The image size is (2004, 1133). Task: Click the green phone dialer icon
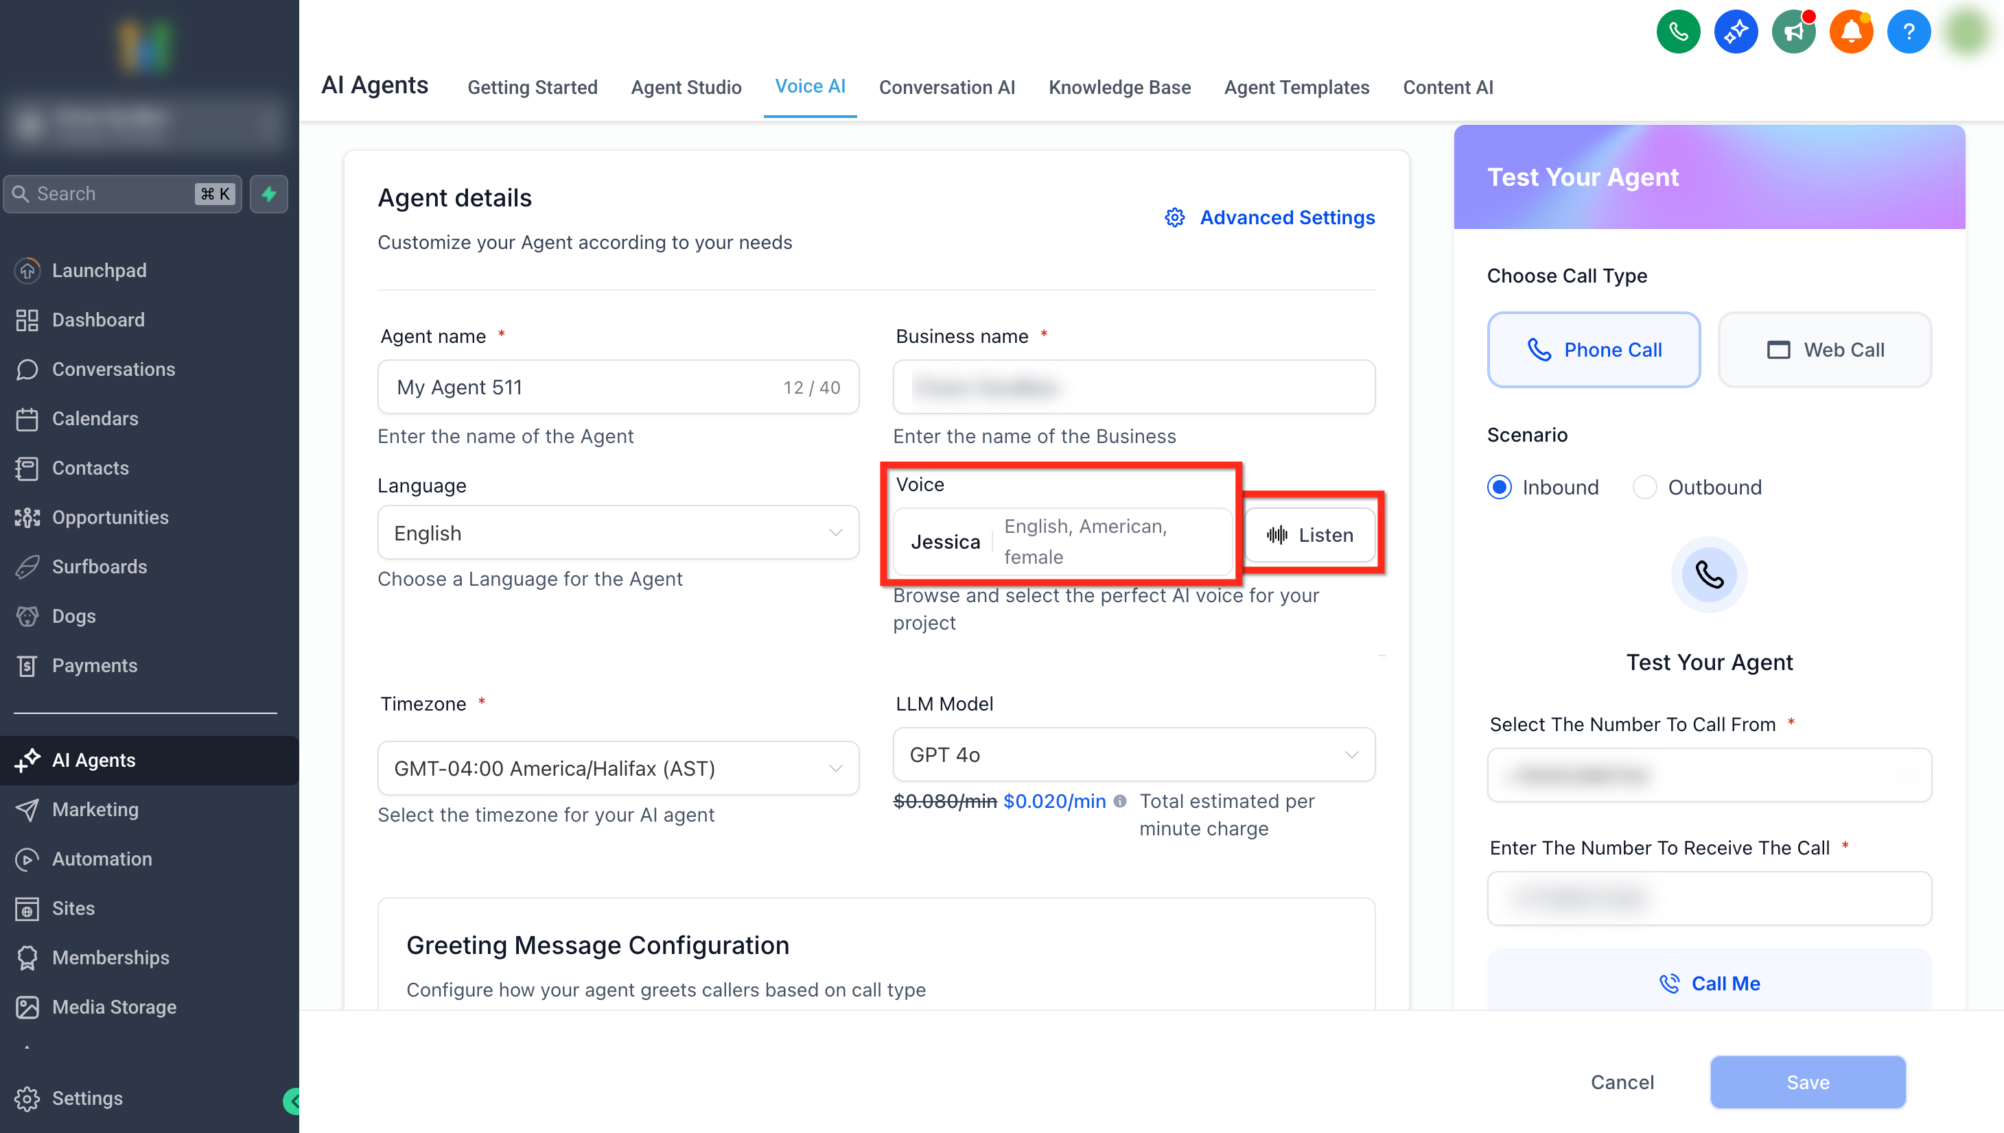coord(1678,32)
